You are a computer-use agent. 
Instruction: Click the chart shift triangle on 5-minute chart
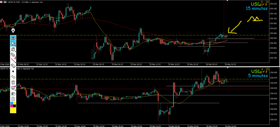point(227,68)
